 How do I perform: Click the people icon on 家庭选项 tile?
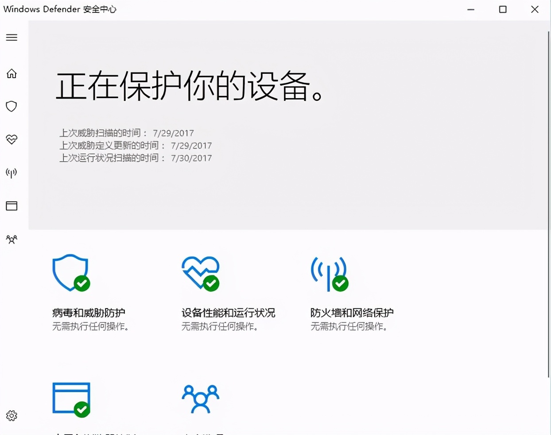click(200, 399)
